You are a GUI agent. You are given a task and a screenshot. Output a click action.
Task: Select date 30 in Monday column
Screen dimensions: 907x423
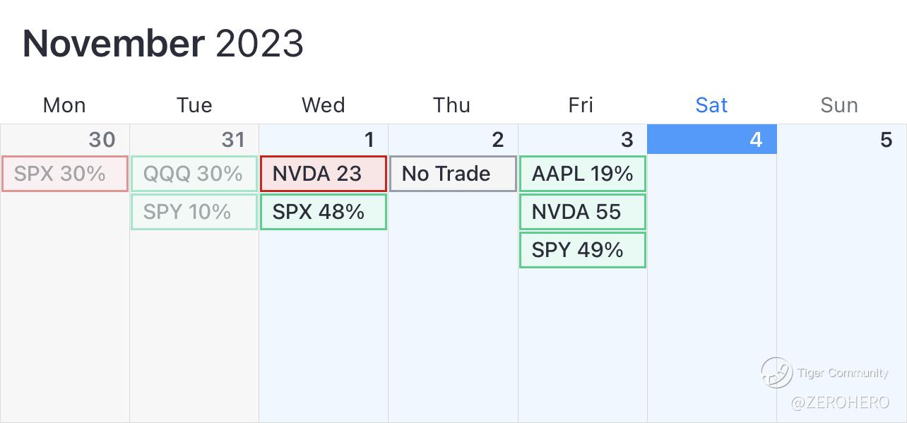102,140
